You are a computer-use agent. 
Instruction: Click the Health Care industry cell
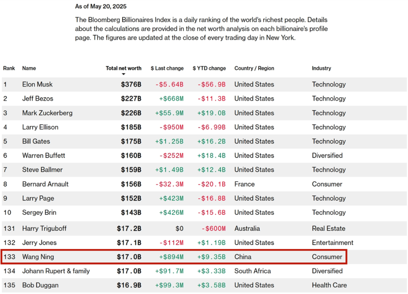coord(329,285)
